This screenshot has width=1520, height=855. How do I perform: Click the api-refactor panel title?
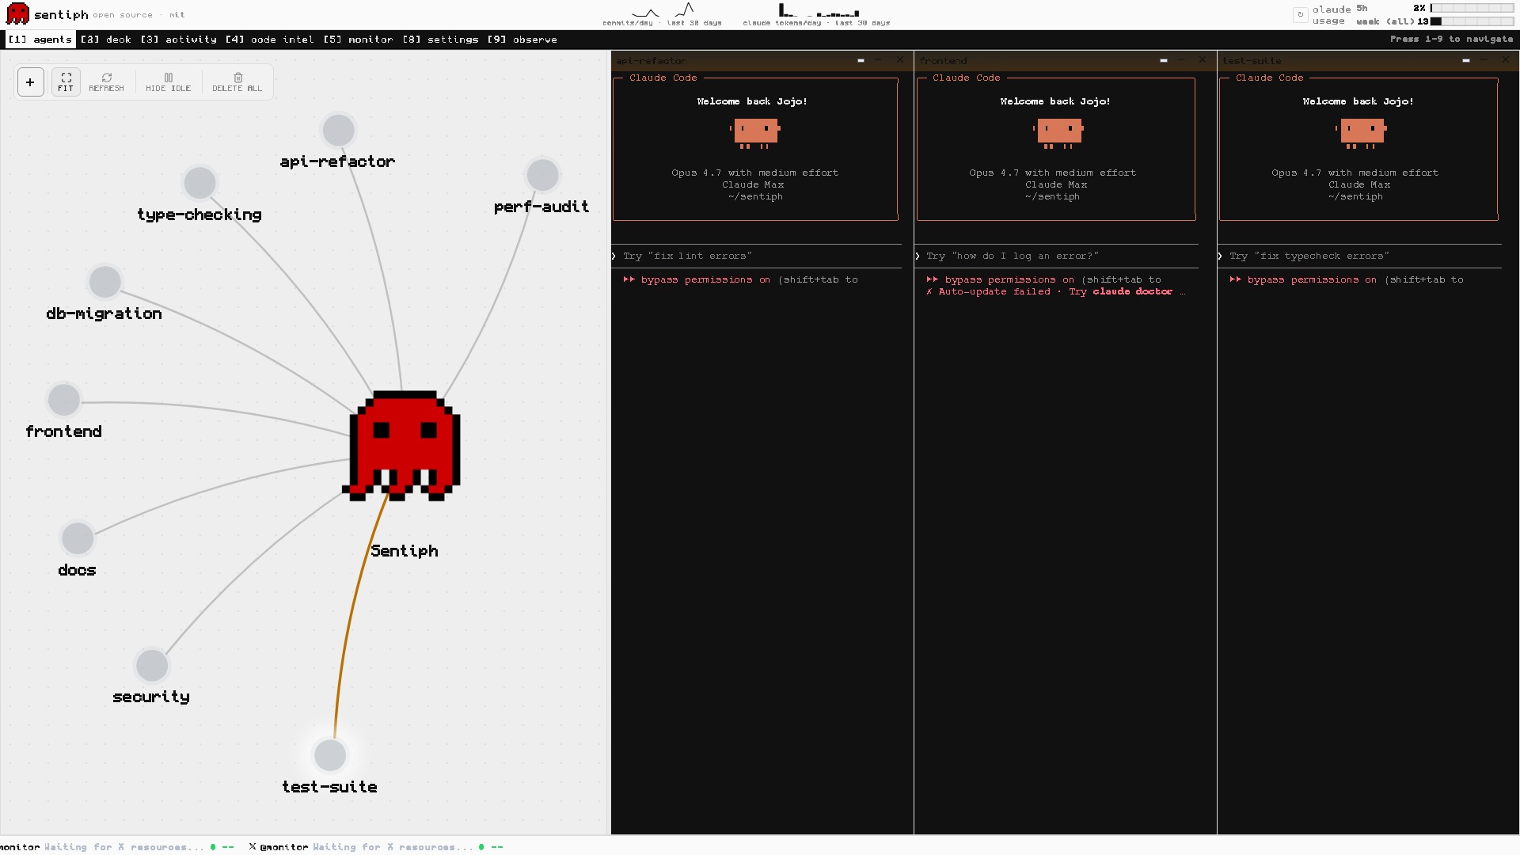651,61
